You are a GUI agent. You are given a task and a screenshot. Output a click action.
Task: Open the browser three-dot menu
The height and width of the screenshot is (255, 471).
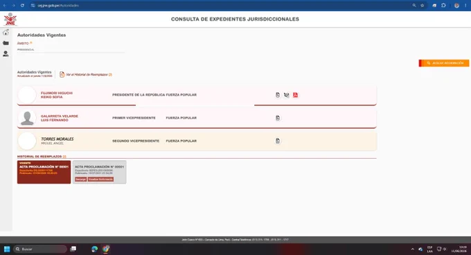coord(465,6)
